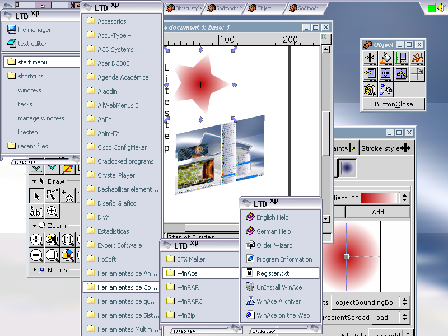Set zoom to 2:1
Screen dimensions: 448x336
pyautogui.click(x=52, y=240)
